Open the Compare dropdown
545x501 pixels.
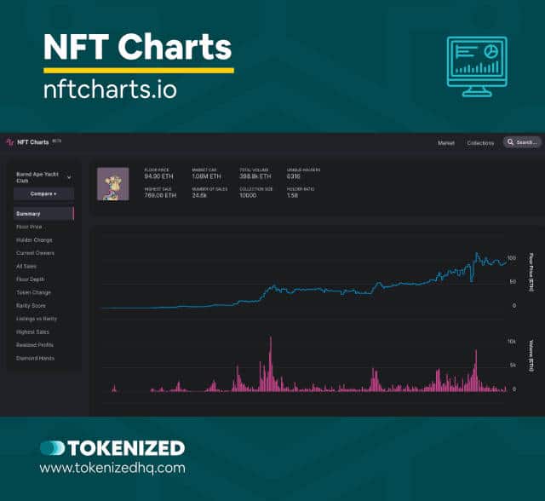(x=43, y=193)
